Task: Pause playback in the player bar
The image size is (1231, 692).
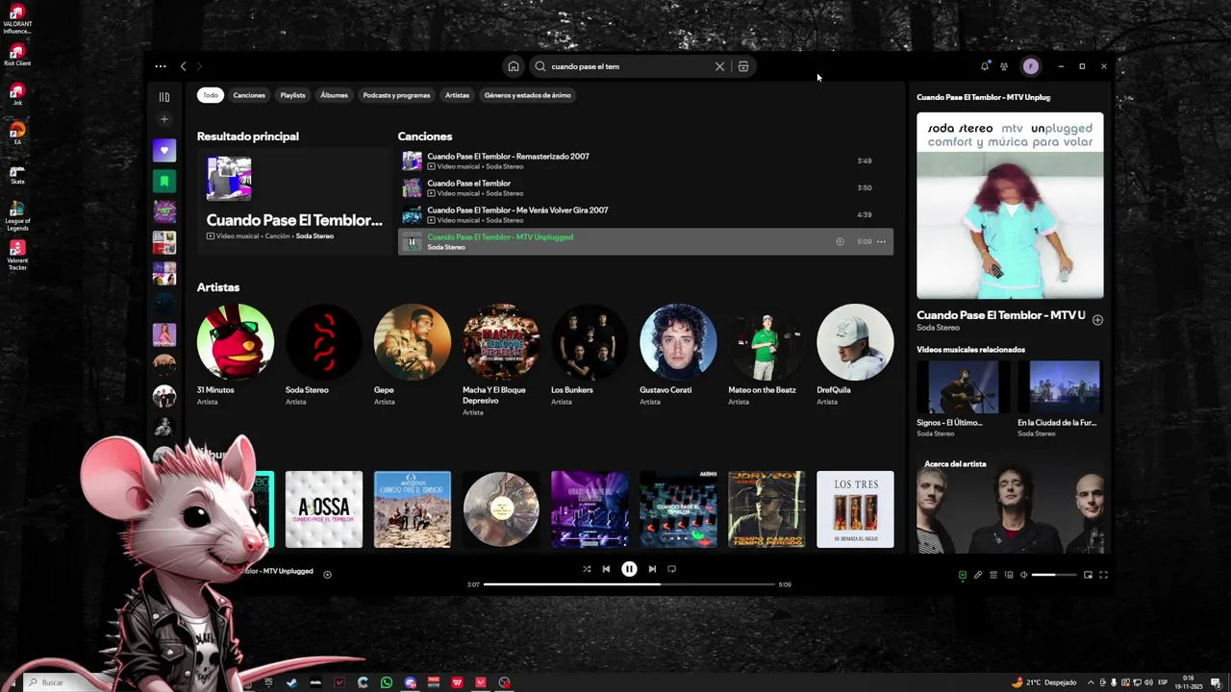Action: click(629, 569)
